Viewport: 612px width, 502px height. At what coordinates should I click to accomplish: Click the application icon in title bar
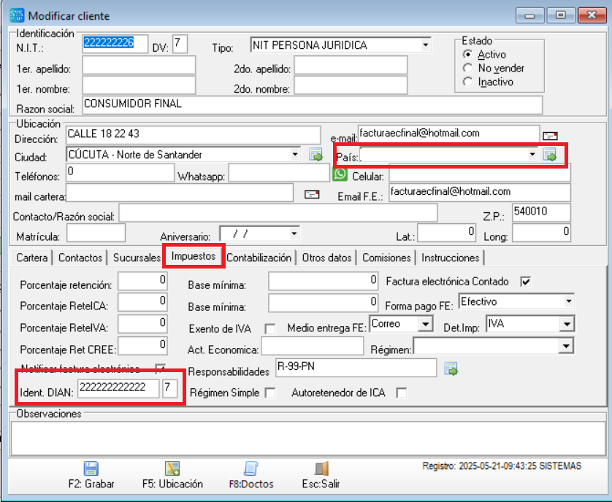[17, 15]
